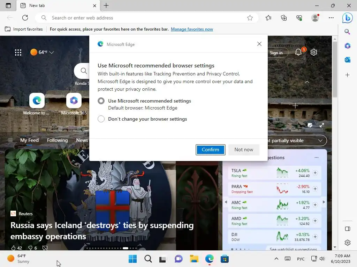Open Windows Start menu

(132, 259)
